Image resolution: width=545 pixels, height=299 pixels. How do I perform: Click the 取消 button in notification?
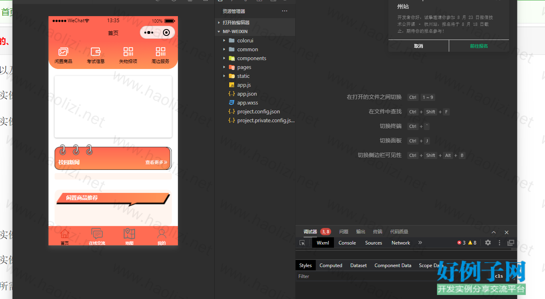coord(418,46)
